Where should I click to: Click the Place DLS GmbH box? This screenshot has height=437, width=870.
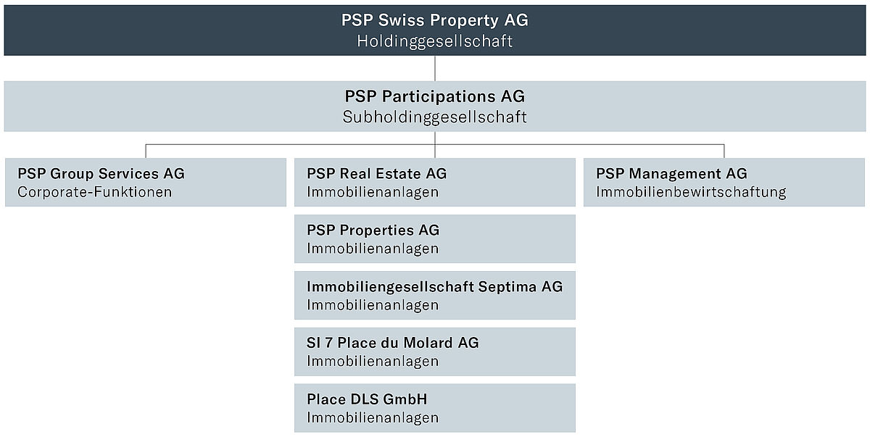[435, 408]
